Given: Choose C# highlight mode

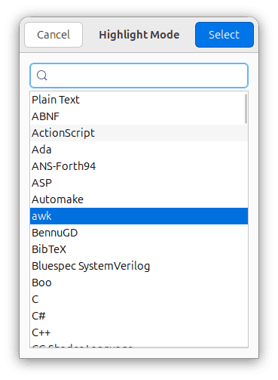Looking at the screenshot, I should [x=139, y=316].
